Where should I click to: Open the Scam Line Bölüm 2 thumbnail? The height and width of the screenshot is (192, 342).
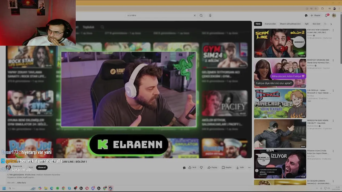pyautogui.click(x=280, y=43)
